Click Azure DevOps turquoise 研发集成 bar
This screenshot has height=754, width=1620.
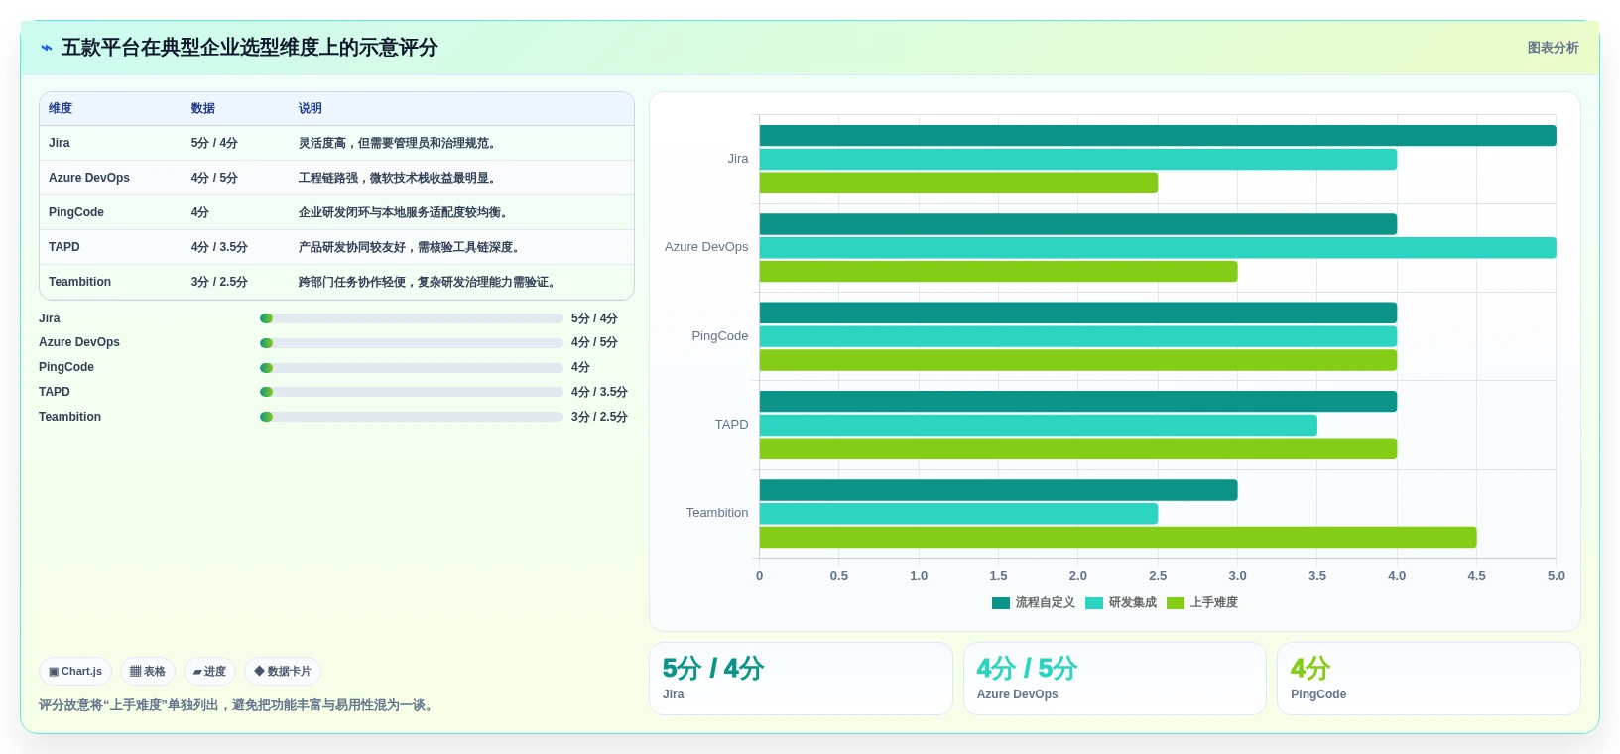(1158, 248)
